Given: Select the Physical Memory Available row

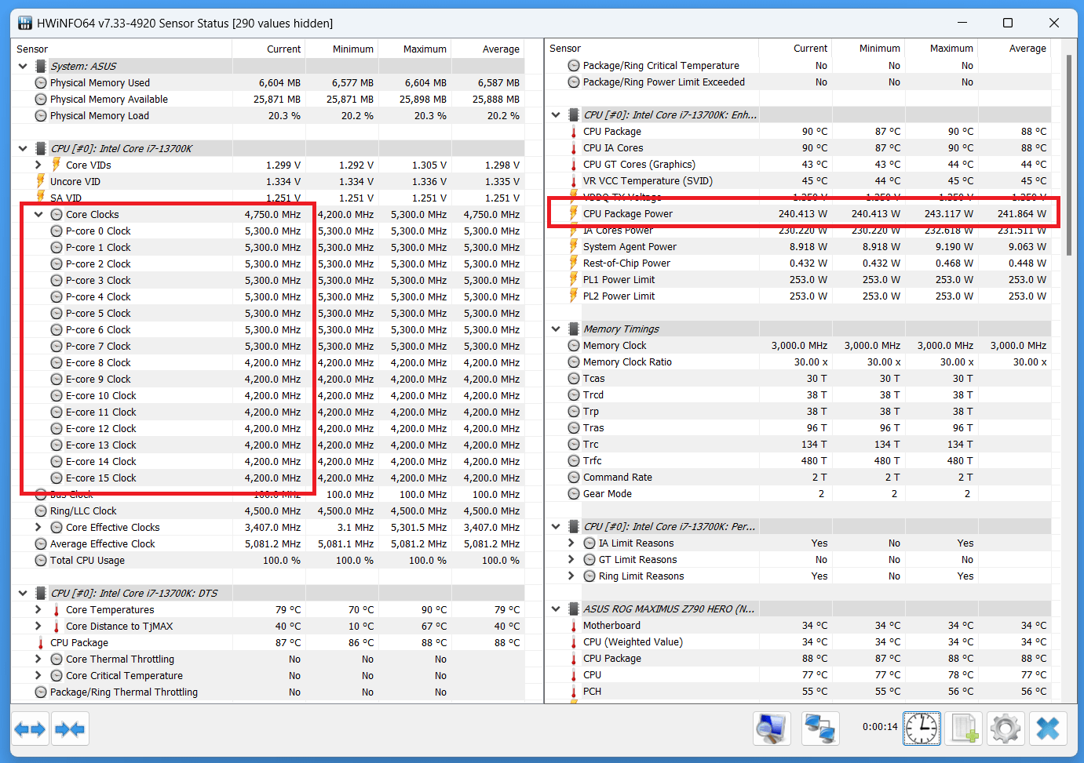Looking at the screenshot, I should click(268, 100).
